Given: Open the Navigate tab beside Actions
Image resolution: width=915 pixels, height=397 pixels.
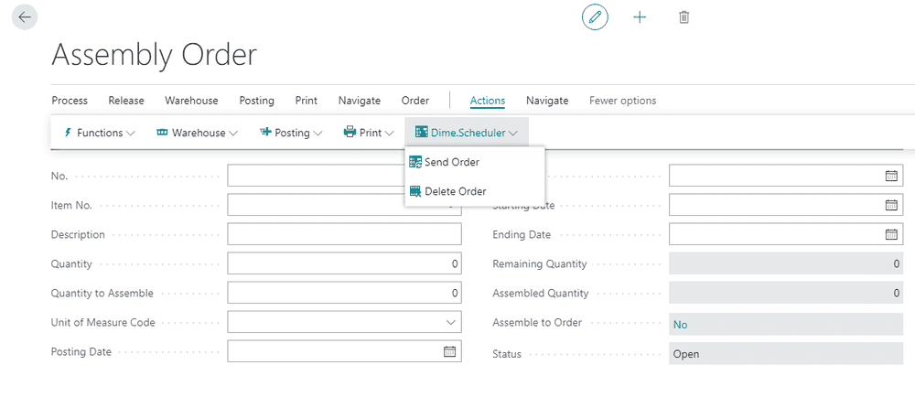Looking at the screenshot, I should (547, 101).
